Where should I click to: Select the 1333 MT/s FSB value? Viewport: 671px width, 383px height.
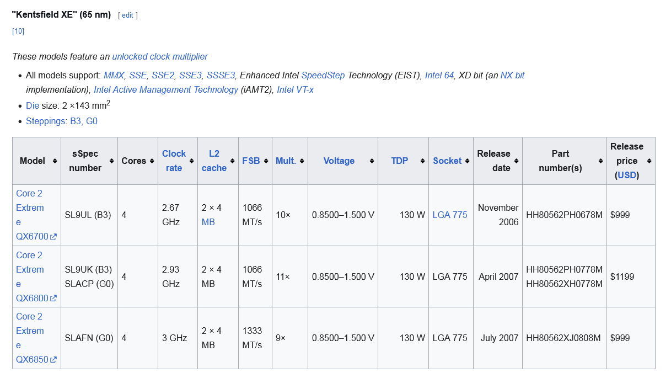coord(253,338)
